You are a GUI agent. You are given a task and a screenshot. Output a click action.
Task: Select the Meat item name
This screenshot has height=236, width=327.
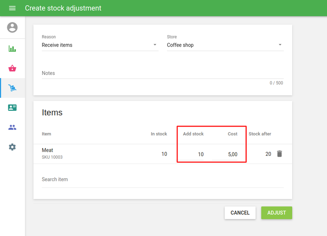(47, 150)
